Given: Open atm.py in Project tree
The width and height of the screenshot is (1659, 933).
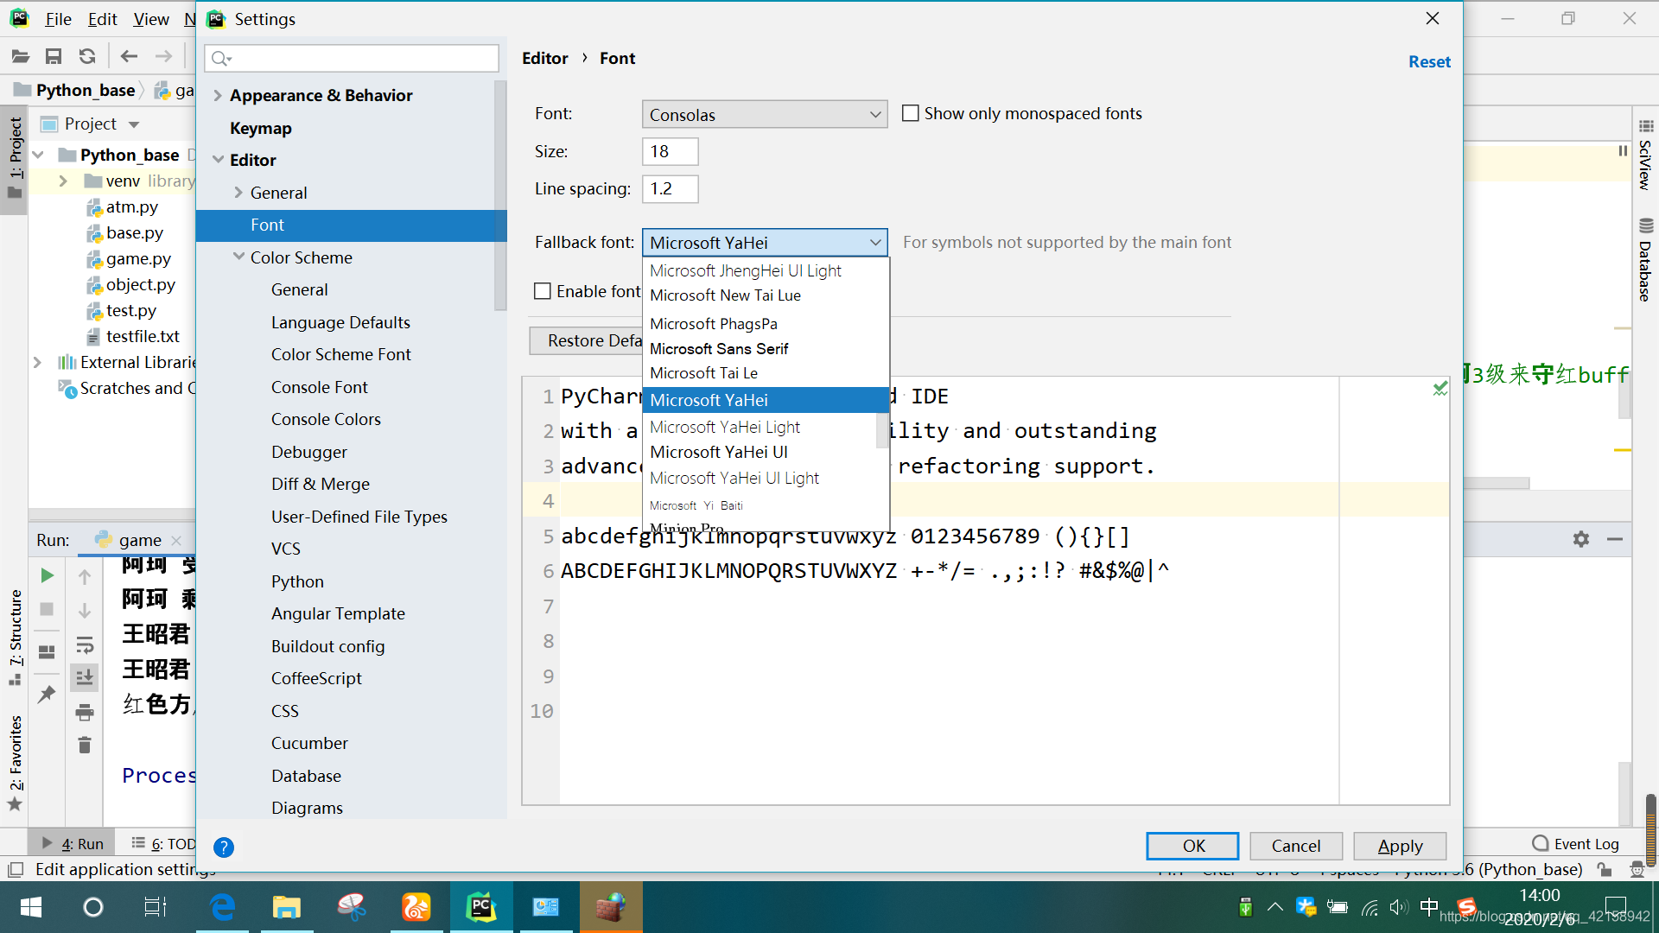Looking at the screenshot, I should tap(132, 206).
